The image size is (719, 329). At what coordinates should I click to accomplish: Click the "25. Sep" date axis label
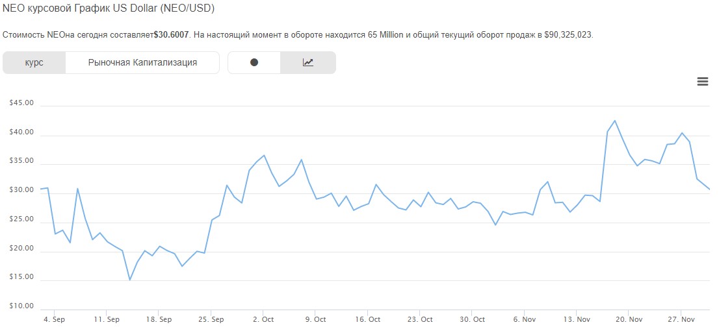pyautogui.click(x=211, y=319)
